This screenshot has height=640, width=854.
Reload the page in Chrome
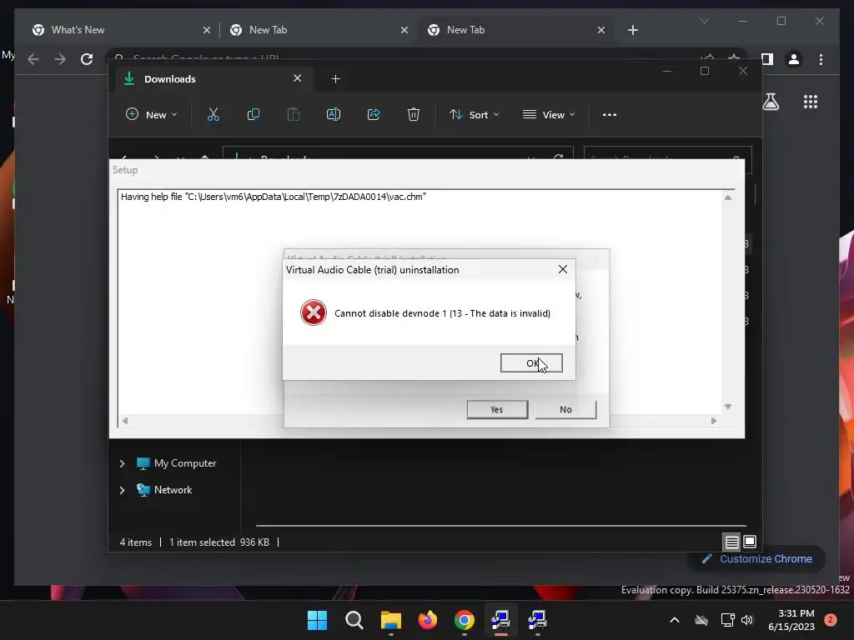click(x=87, y=59)
